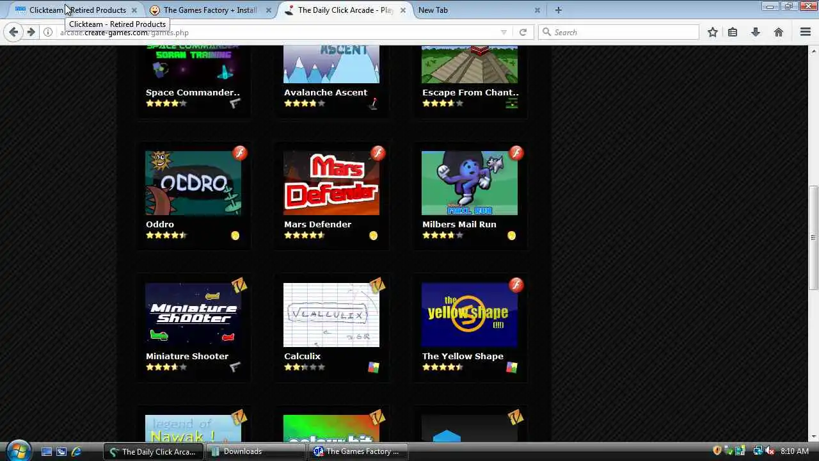The height and width of the screenshot is (461, 819).
Task: Open the Miniature Shooter title link
Action: [187, 356]
